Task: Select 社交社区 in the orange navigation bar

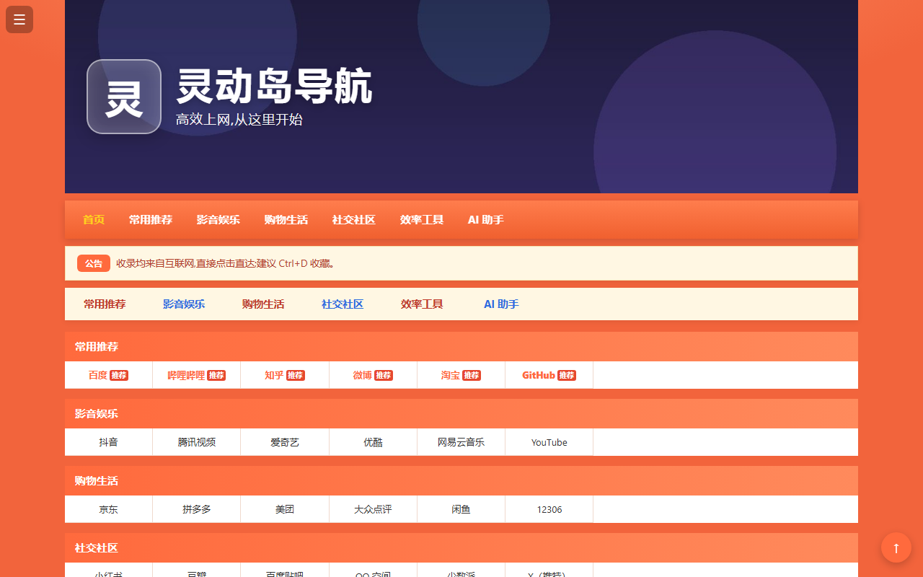Action: (x=354, y=219)
